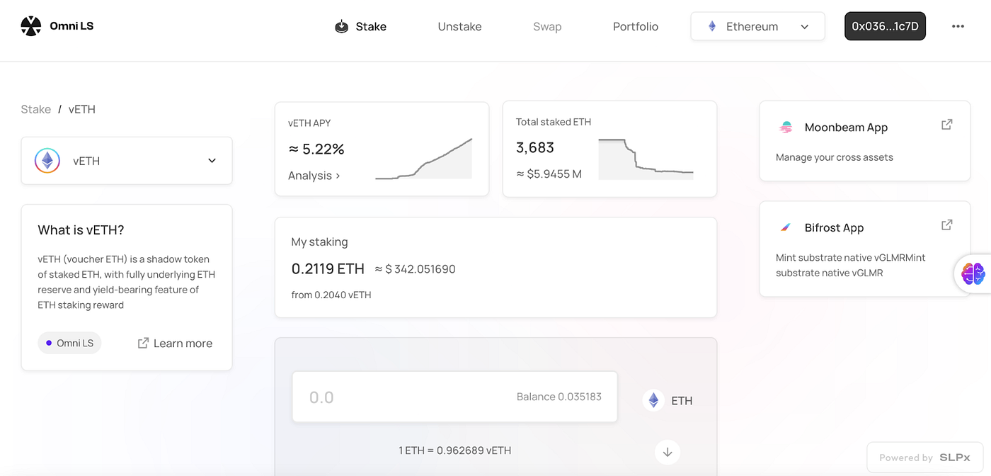This screenshot has height=476, width=991.
Task: Switch to the Unstake tab
Action: coord(459,27)
